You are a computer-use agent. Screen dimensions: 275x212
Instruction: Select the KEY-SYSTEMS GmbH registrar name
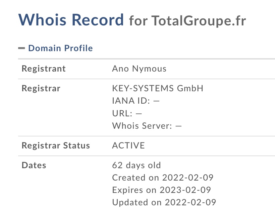158,89
